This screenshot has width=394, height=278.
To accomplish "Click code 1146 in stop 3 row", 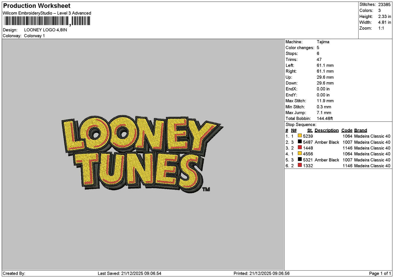I will click(347, 148).
